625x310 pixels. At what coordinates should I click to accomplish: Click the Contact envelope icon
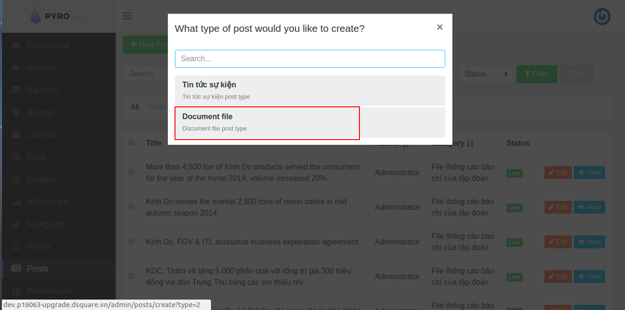coord(16,135)
